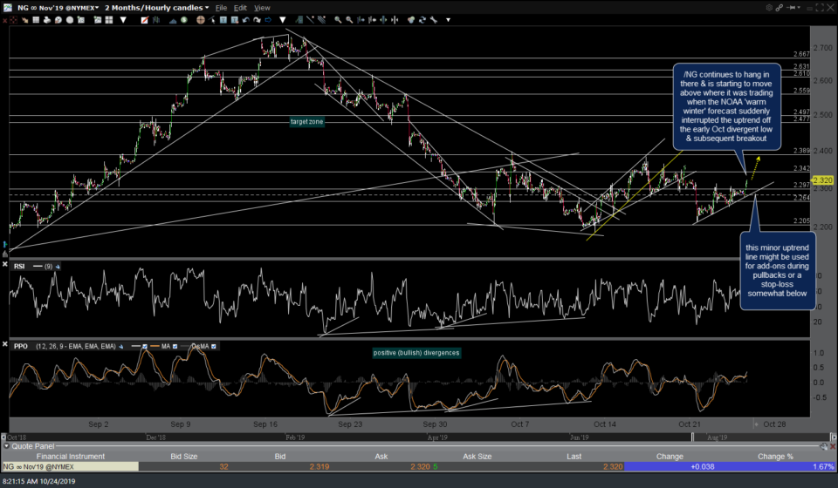
Task: Select the NG Nov'19 @NYMEX quote row
Action: [52, 466]
